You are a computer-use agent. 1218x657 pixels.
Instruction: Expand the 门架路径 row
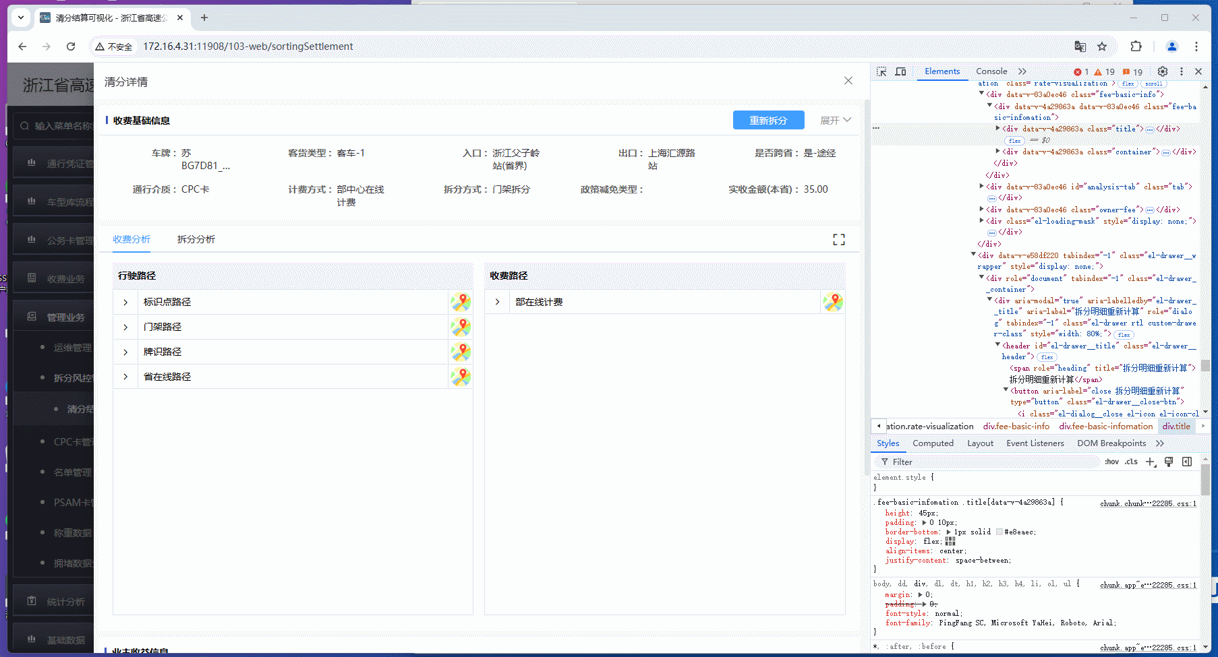[x=125, y=327]
